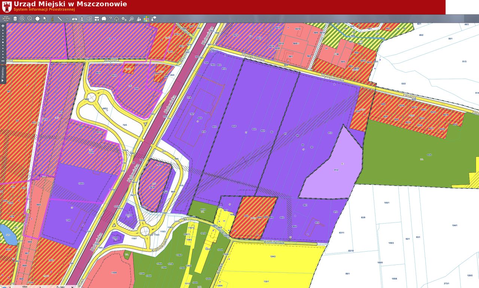Select the zoom out magnifier tool

30,18
